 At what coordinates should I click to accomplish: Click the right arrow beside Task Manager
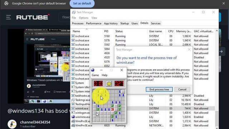click(221, 51)
